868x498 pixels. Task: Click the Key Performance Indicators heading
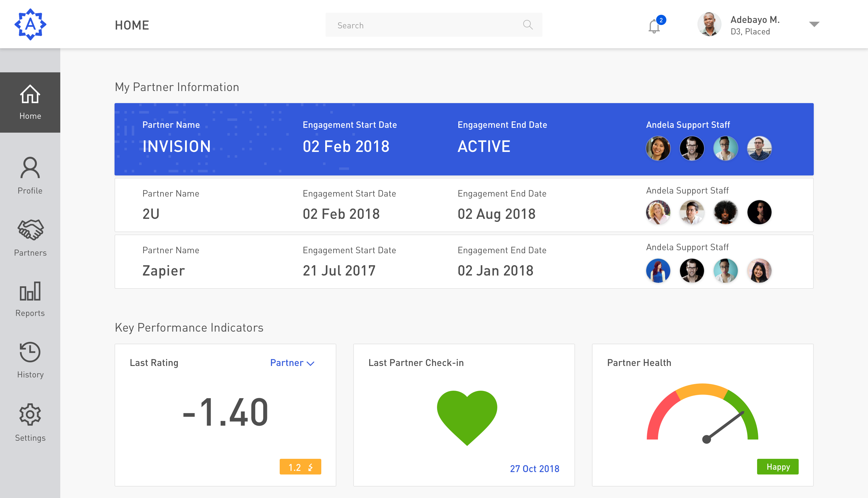coord(189,328)
